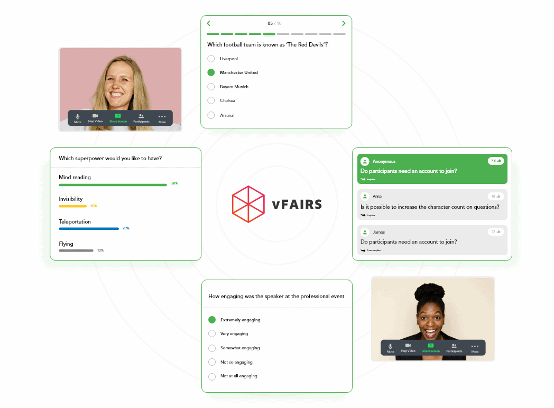Screen dimensions: 554x408
Task: Choose Bayern Munich as the answer
Action: (x=211, y=87)
